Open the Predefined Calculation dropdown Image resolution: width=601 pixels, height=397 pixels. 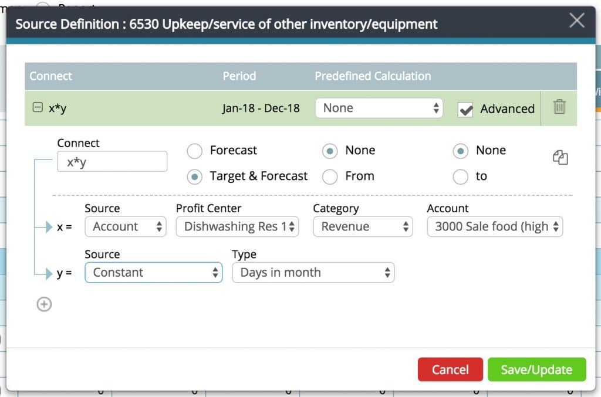pos(379,108)
